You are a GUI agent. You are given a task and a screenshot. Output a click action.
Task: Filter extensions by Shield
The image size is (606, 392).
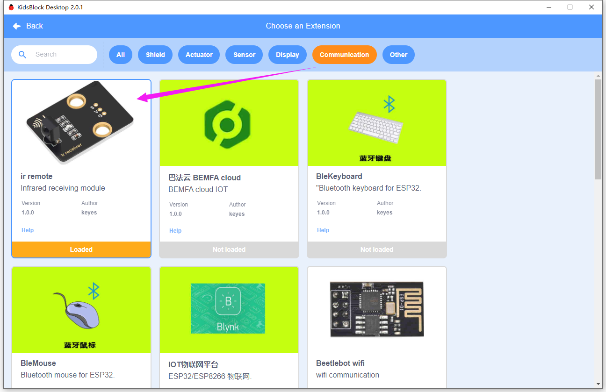[155, 55]
